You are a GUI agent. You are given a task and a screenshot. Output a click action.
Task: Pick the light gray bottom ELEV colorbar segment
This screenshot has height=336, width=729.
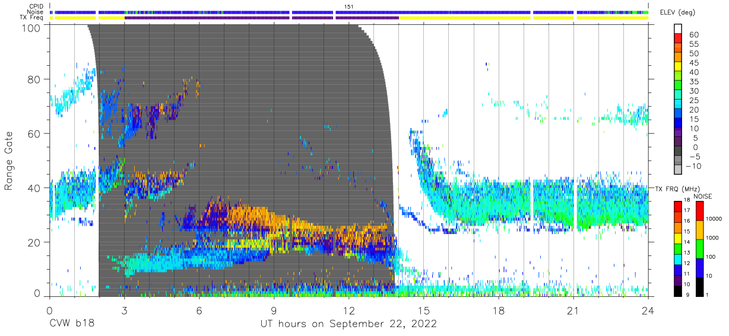click(678, 169)
